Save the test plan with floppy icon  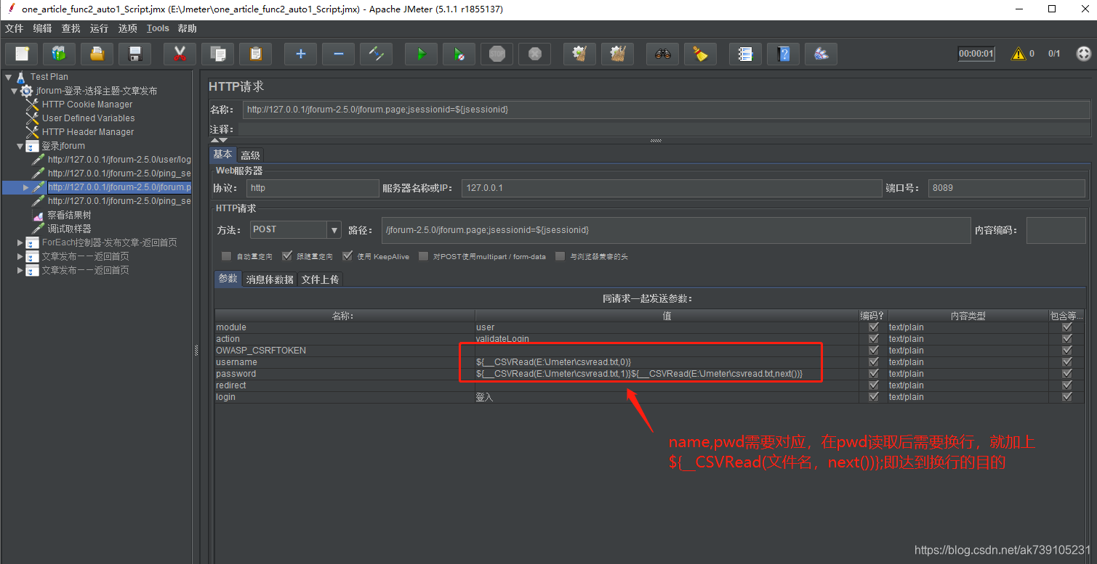click(x=134, y=54)
